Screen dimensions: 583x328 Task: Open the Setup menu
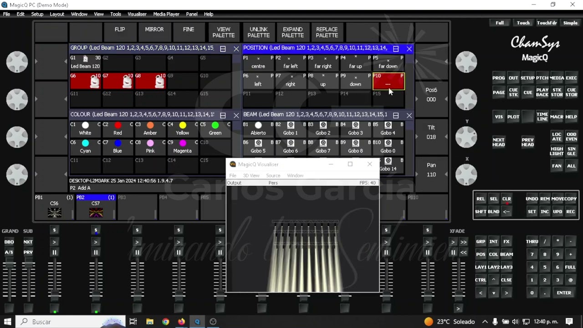pos(37,14)
